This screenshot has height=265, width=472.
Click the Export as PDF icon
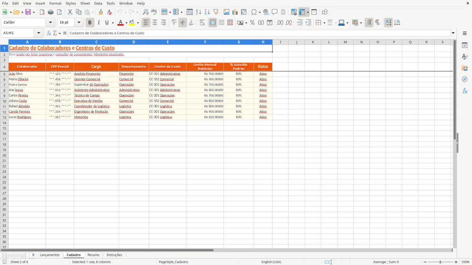coord(42,12)
